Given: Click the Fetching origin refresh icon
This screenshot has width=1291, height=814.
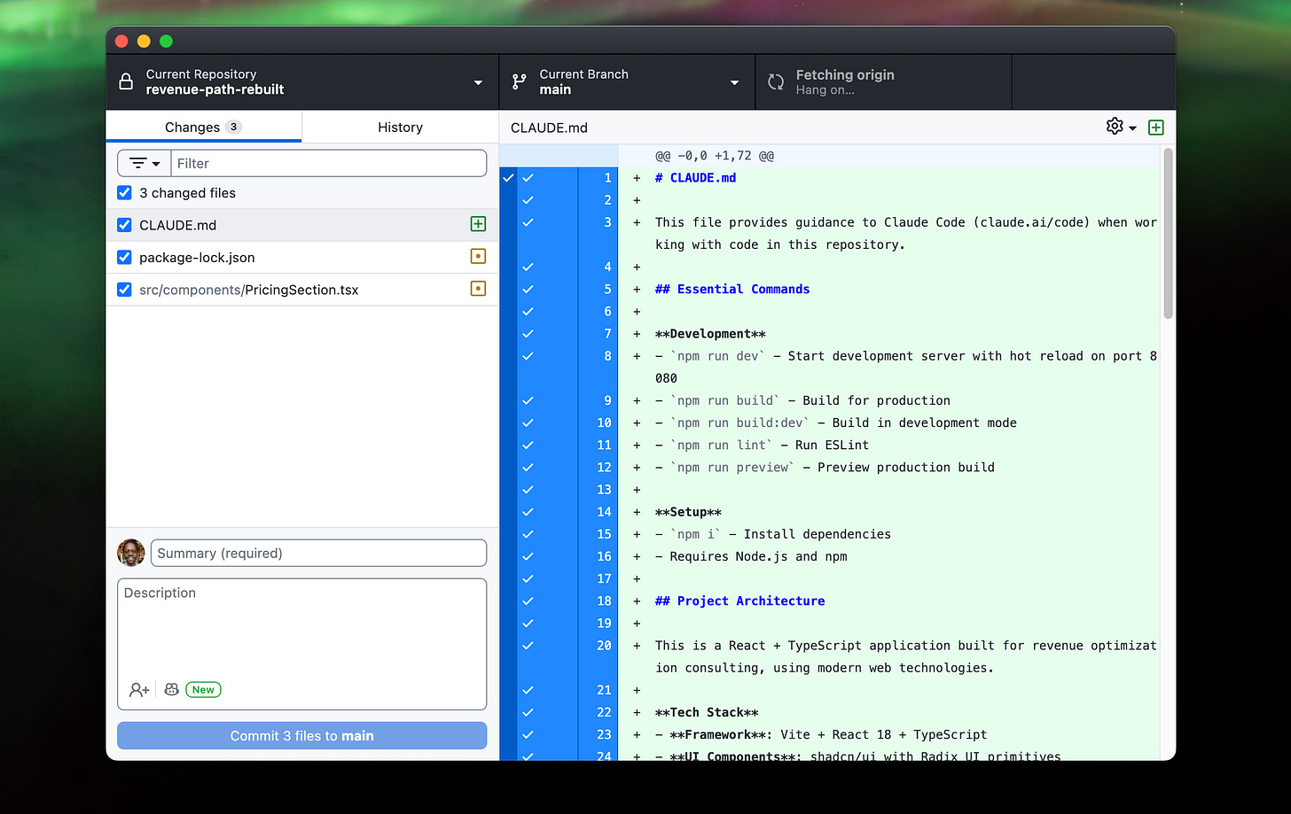Looking at the screenshot, I should click(x=775, y=81).
